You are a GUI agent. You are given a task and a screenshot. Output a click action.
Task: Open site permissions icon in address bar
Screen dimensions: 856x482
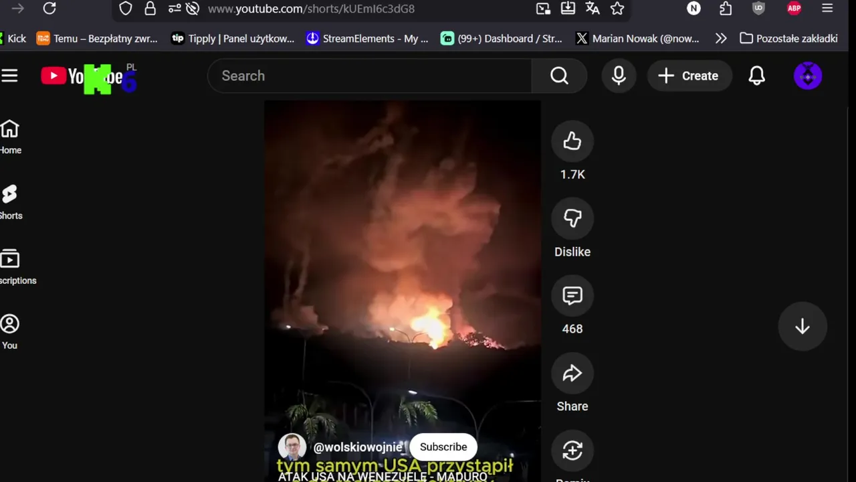point(174,9)
